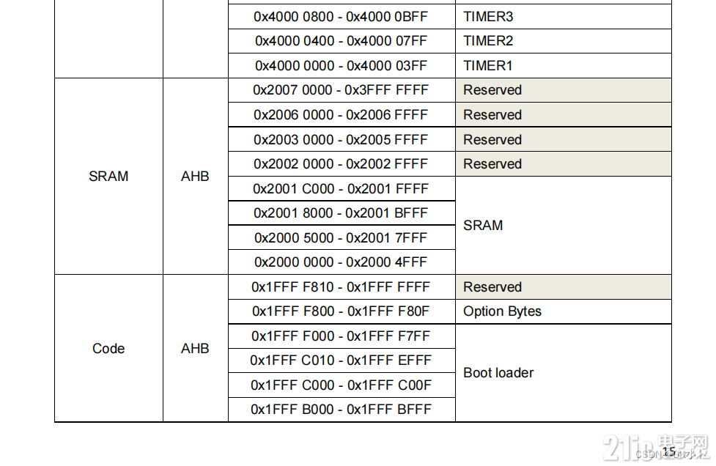The height and width of the screenshot is (466, 716).
Task: Select the 0x2000 0000 - 0x2000 4FFF range
Action: tap(341, 262)
